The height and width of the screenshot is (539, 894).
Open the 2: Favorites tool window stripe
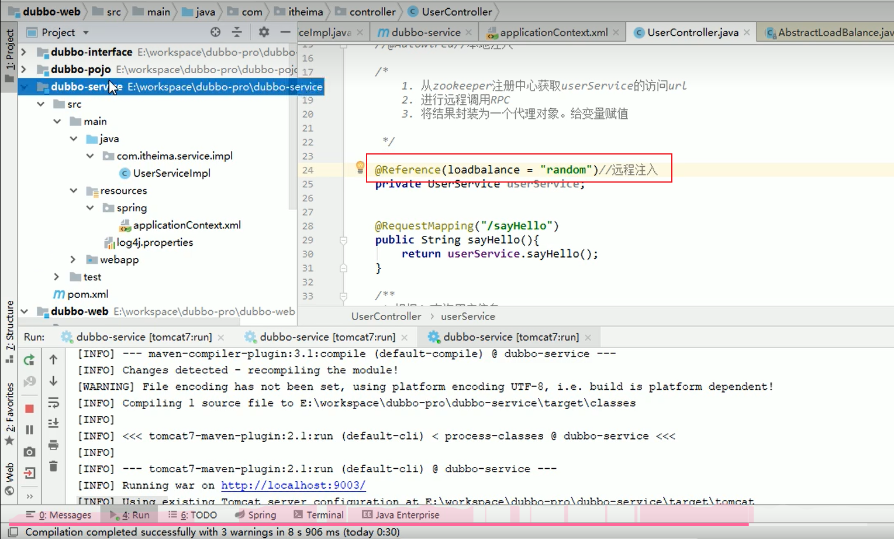click(9, 413)
